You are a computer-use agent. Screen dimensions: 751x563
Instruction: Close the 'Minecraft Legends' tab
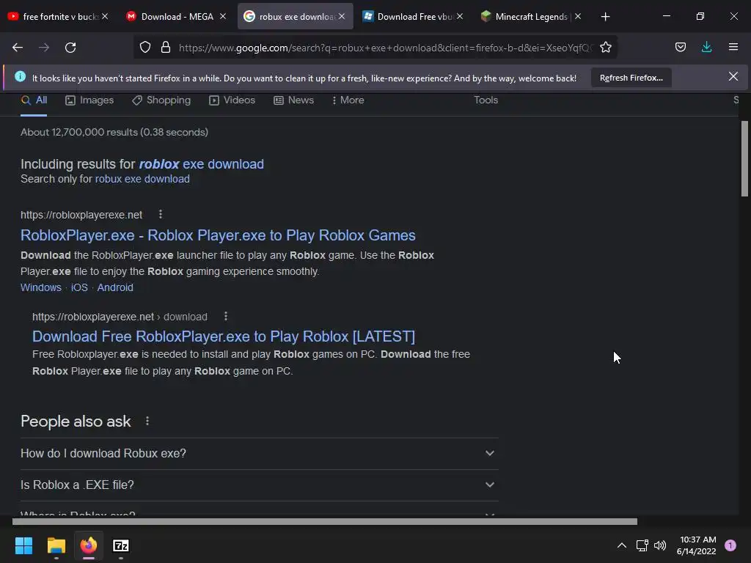(x=578, y=16)
